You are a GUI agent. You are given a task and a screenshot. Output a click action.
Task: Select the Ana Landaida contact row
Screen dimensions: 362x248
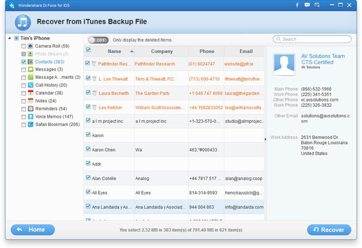(174, 207)
